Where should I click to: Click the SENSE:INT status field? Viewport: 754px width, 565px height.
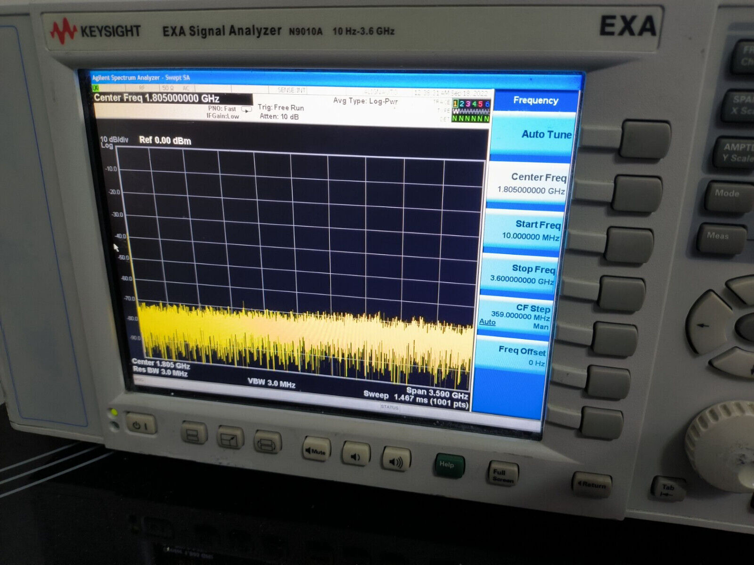tap(291, 90)
